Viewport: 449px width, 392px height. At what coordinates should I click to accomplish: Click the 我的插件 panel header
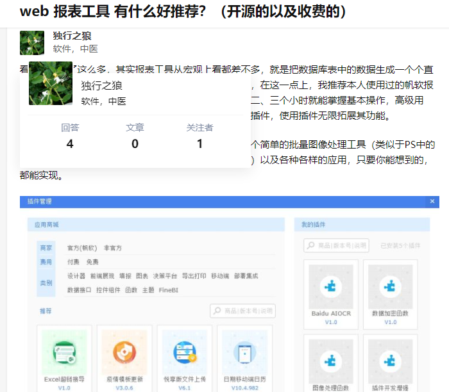point(362,224)
